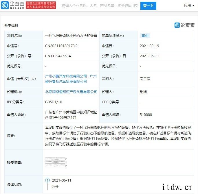Select the invention title 一种飞行器返航控制的方法和装置
This screenshot has width=198, height=194.
coord(71,36)
